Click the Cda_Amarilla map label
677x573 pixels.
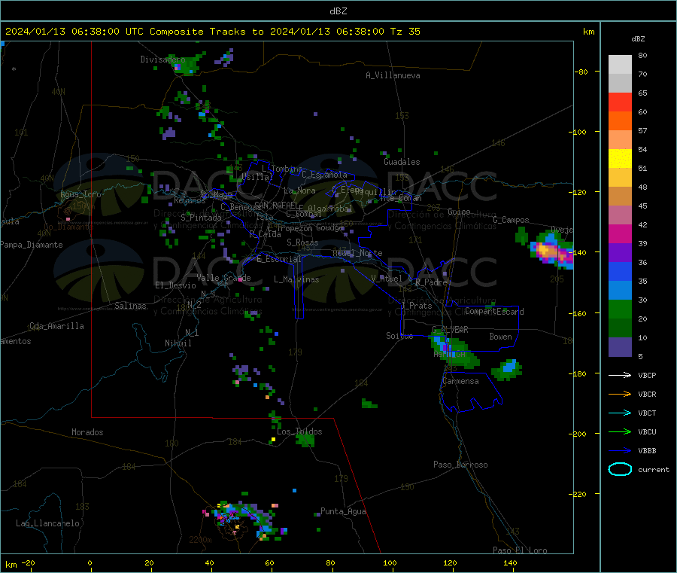tap(56, 326)
